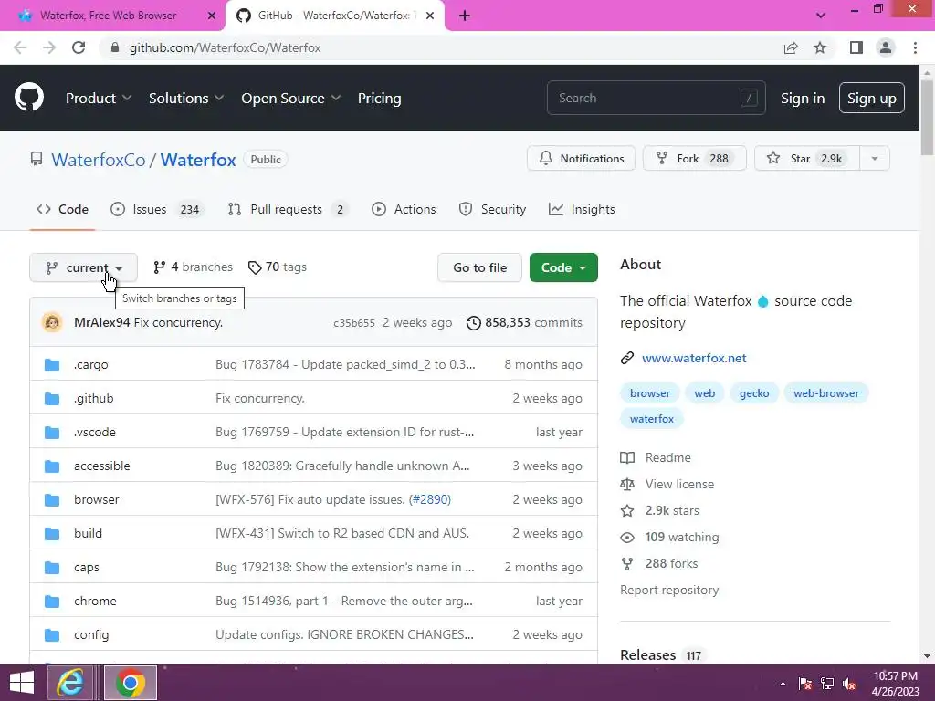Click the Notifications button

point(582,159)
